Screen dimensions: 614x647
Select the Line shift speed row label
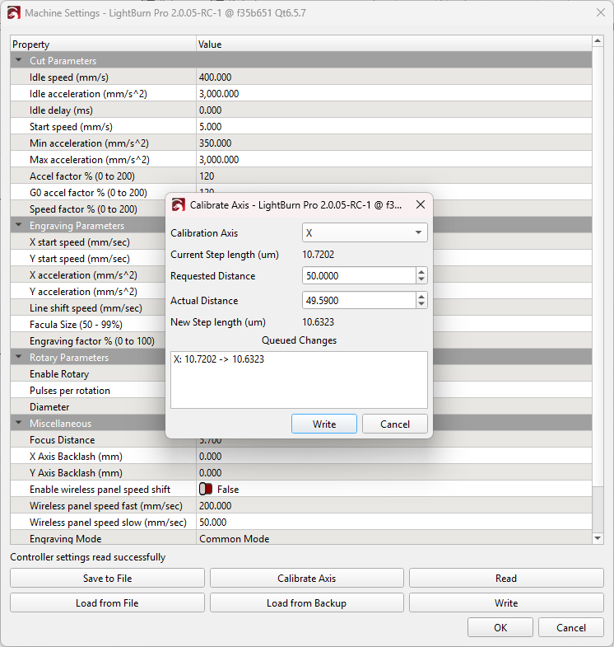click(86, 307)
